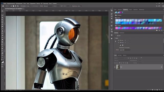
Task: Collapse the Пурпурные gradient folder
Action: tap(115, 26)
